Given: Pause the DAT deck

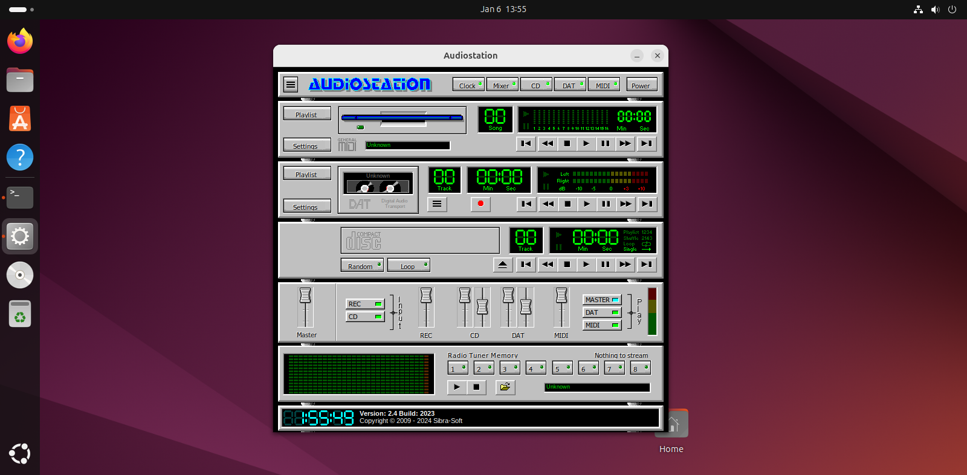Looking at the screenshot, I should (606, 204).
